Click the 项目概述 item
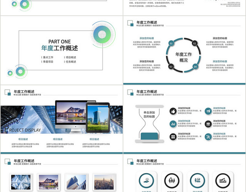Screen dimensions: 246x192 tap(71, 57)
